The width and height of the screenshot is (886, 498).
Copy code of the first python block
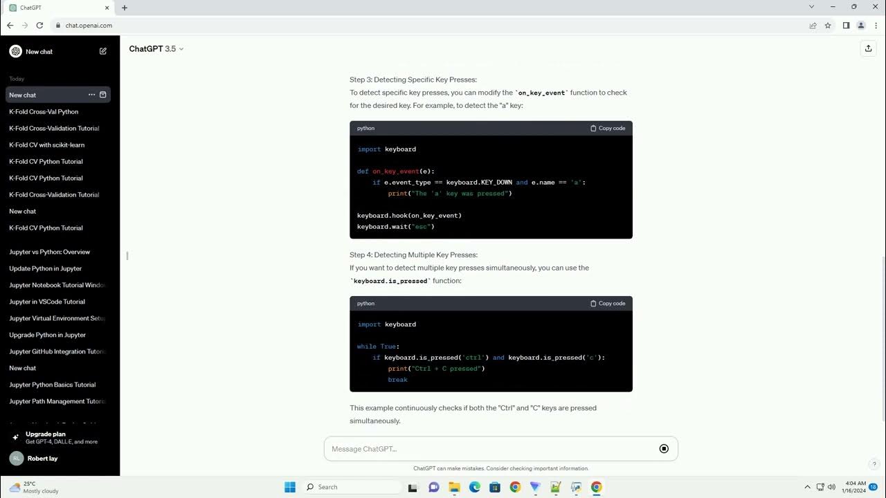[608, 128]
